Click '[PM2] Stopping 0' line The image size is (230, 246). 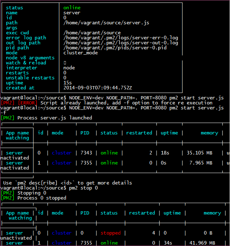[23, 193]
